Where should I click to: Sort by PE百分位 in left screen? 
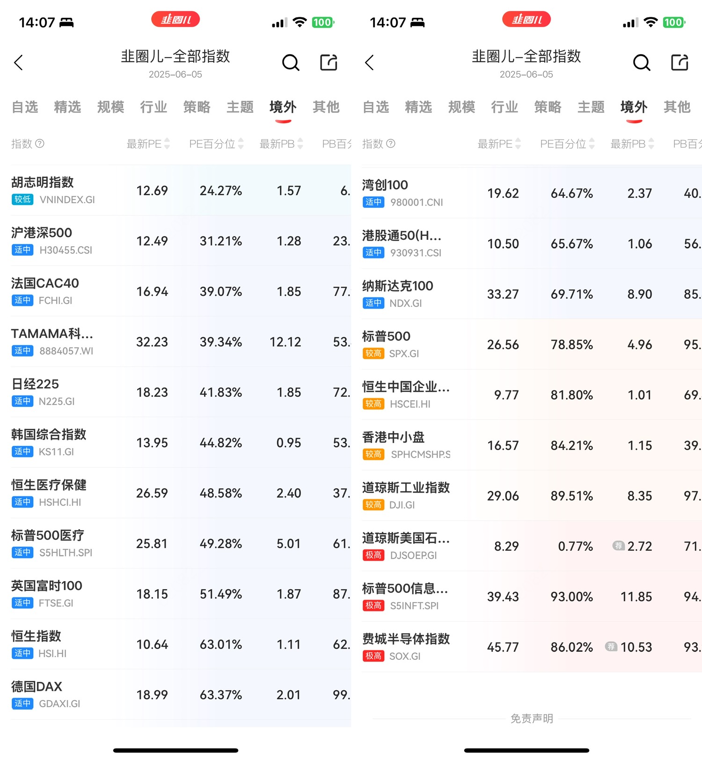point(216,144)
